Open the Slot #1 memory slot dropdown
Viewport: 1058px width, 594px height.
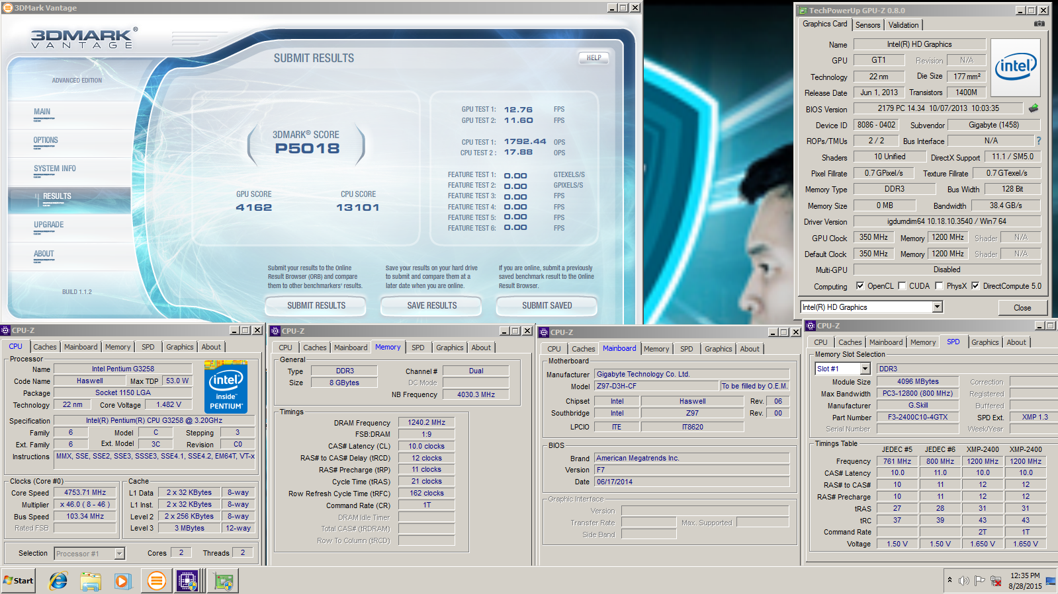point(864,369)
